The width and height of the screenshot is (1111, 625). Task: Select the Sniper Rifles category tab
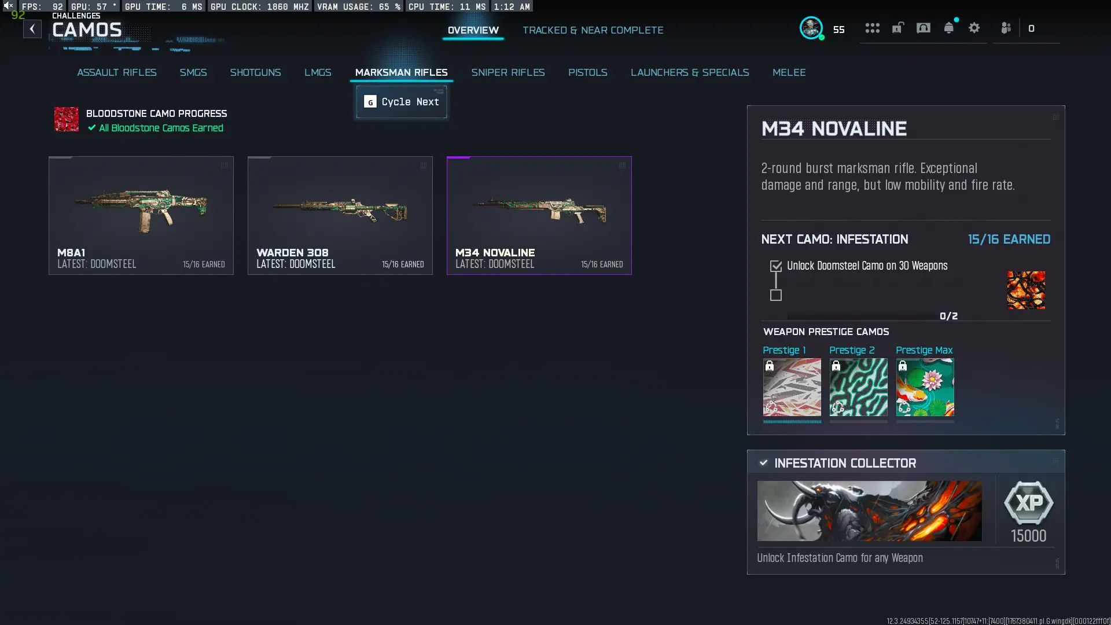[x=507, y=72]
